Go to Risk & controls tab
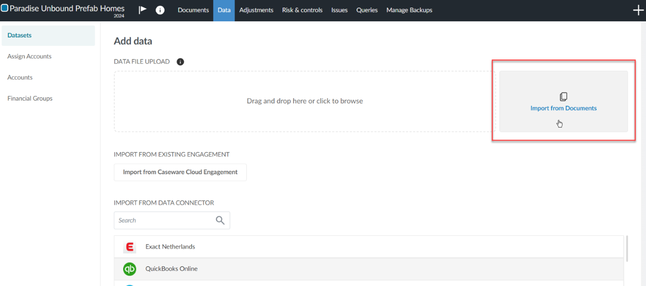The height and width of the screenshot is (286, 646). (x=302, y=10)
